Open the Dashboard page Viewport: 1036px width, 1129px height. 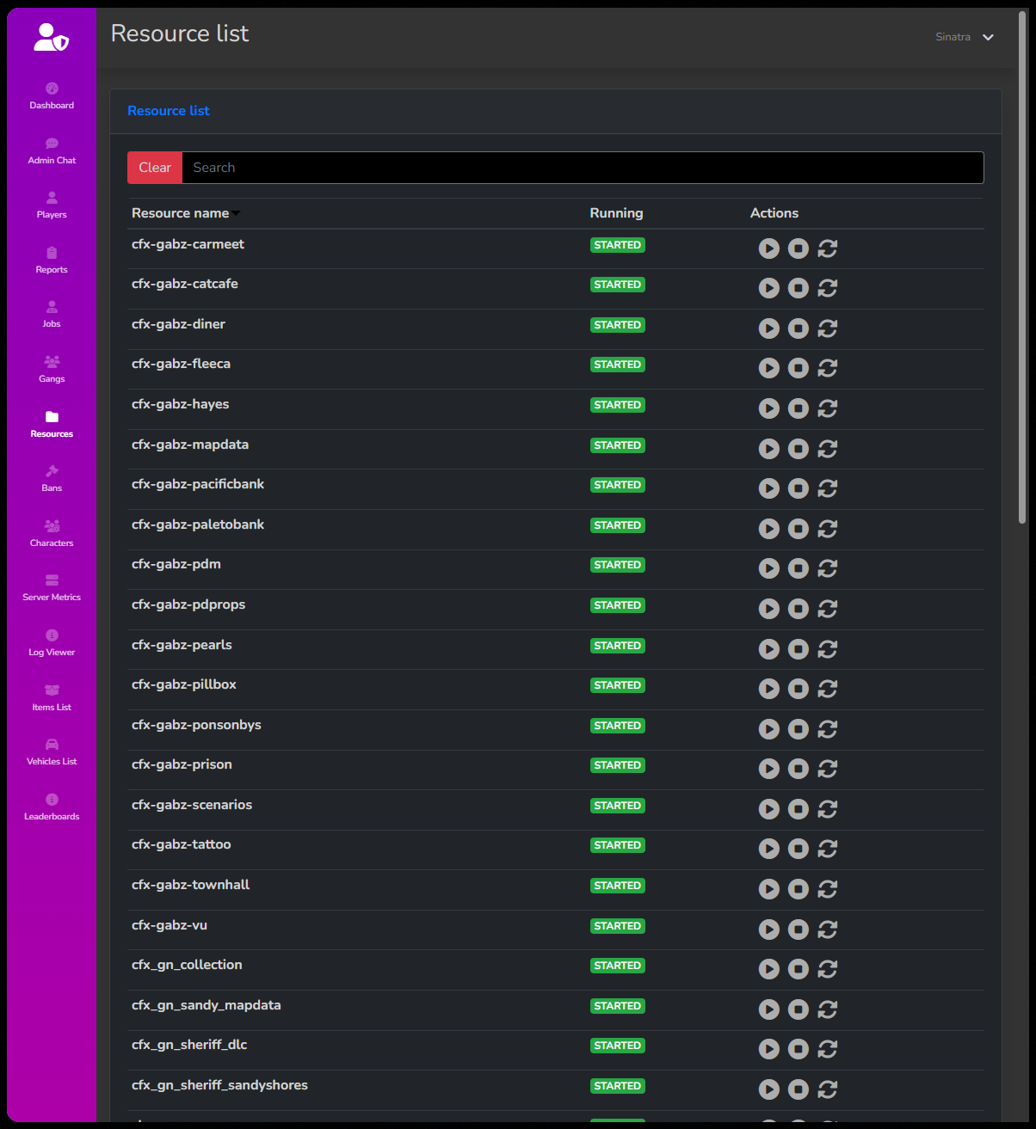coord(52,96)
